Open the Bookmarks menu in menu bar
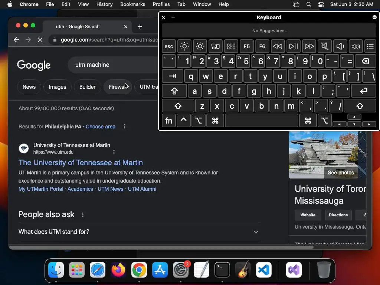The image size is (380, 285). (133, 4)
